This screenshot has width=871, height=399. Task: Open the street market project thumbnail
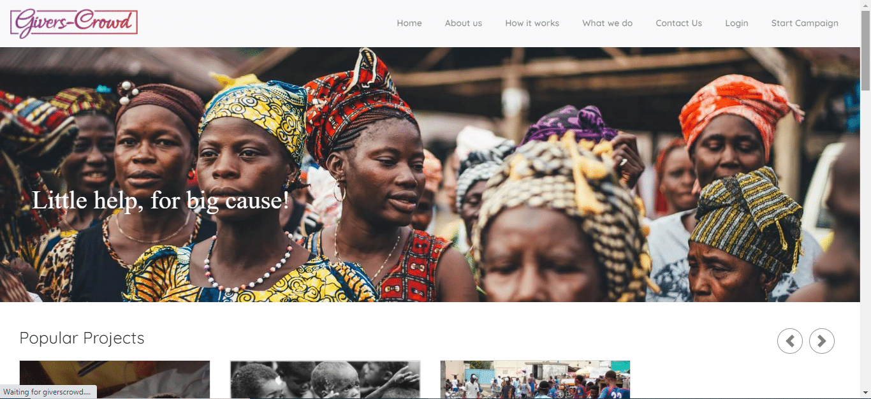(x=535, y=380)
